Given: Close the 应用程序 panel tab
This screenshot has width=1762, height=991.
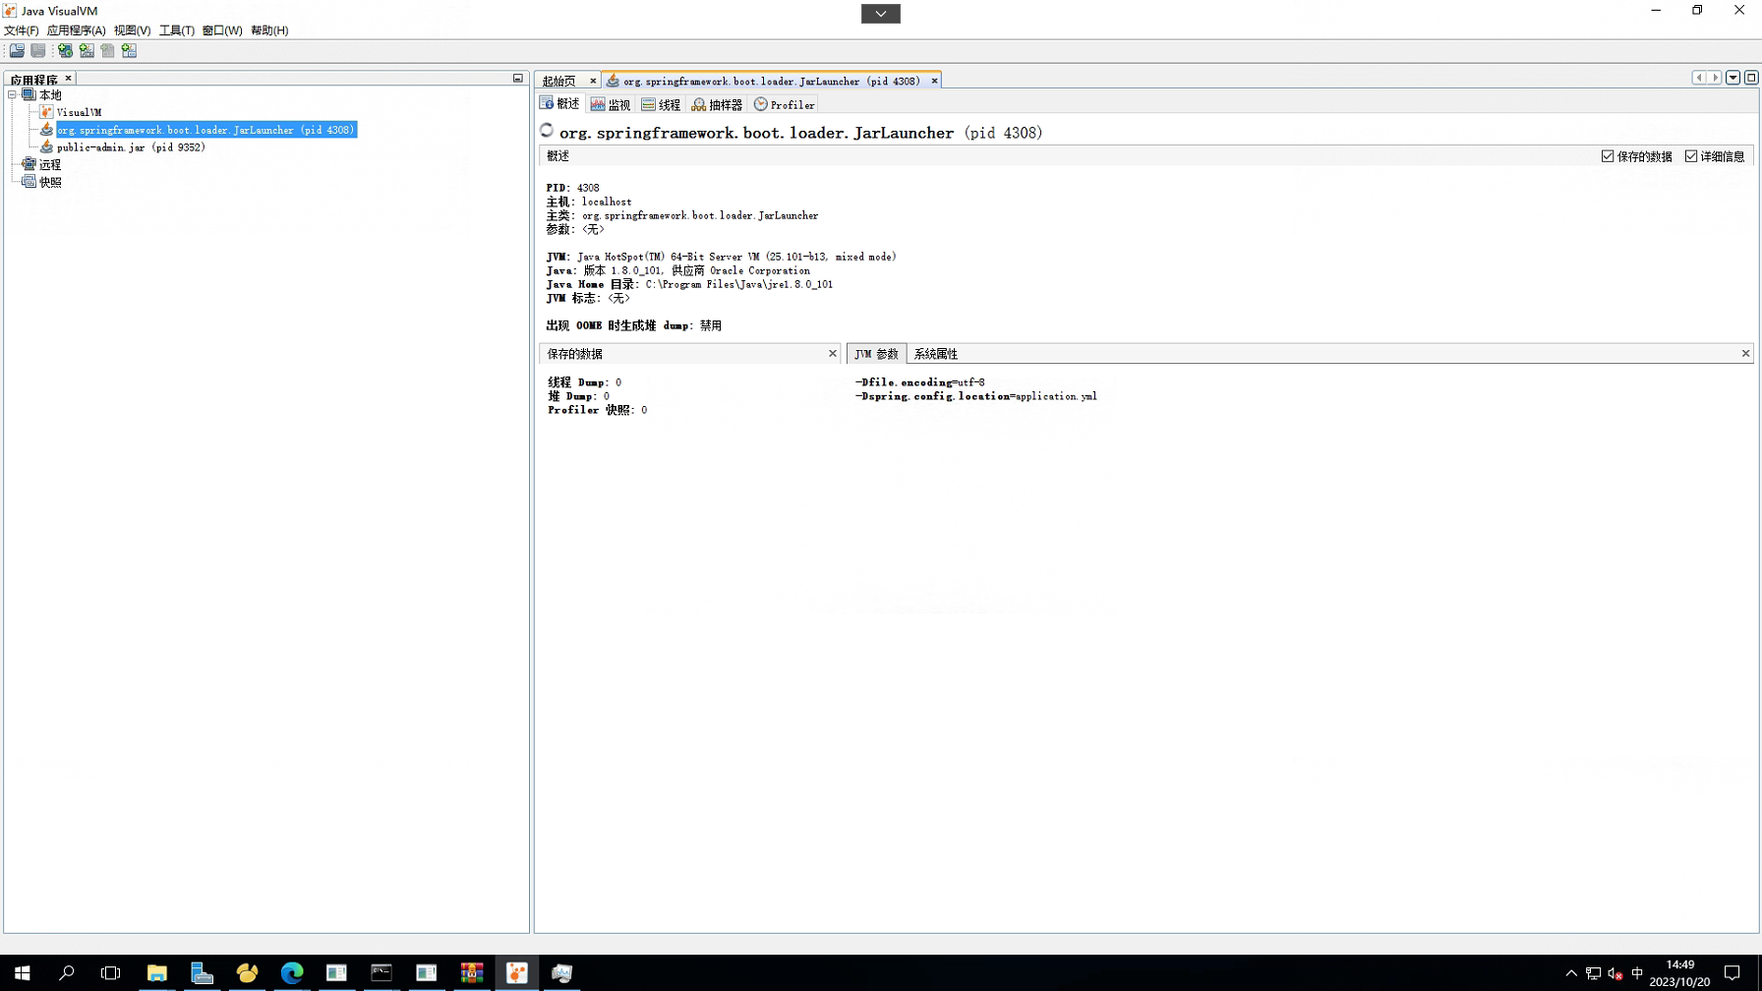Looking at the screenshot, I should click(x=68, y=79).
